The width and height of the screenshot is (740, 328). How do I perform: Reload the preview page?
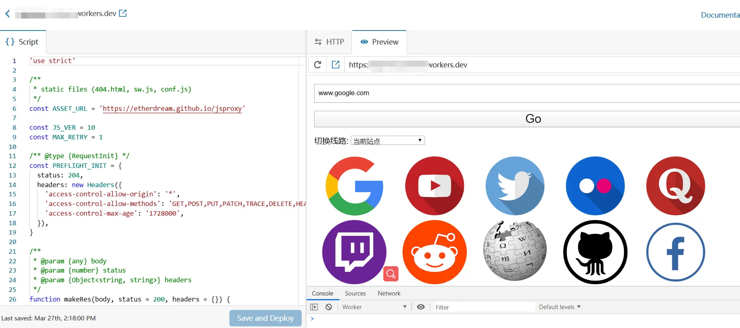(x=317, y=65)
